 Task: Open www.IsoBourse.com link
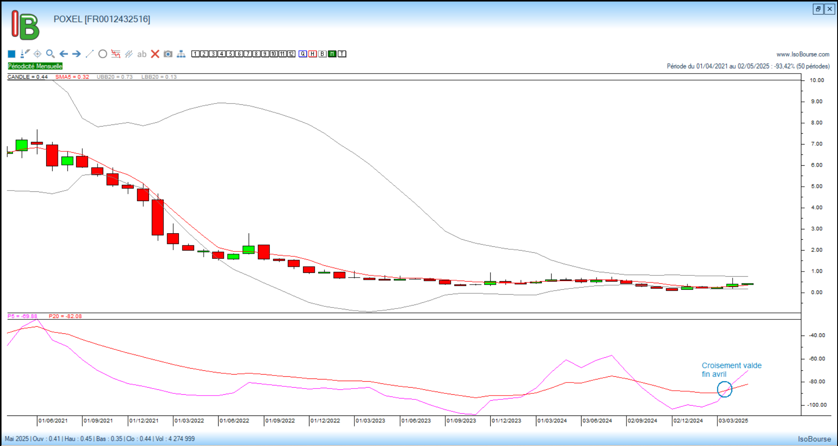pos(803,54)
